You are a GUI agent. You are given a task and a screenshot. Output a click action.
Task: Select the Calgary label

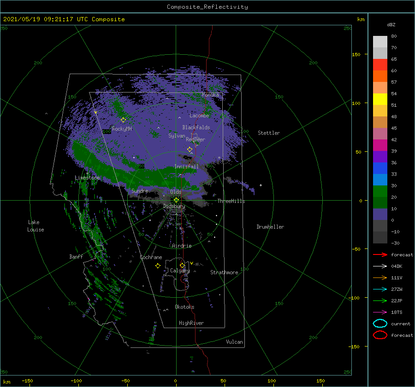(x=180, y=271)
